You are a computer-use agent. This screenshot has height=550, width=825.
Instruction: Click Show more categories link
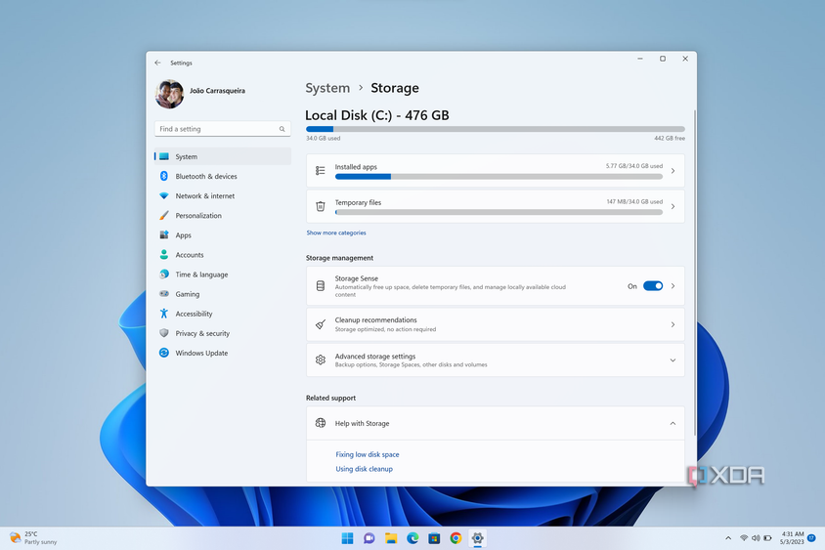click(x=336, y=233)
